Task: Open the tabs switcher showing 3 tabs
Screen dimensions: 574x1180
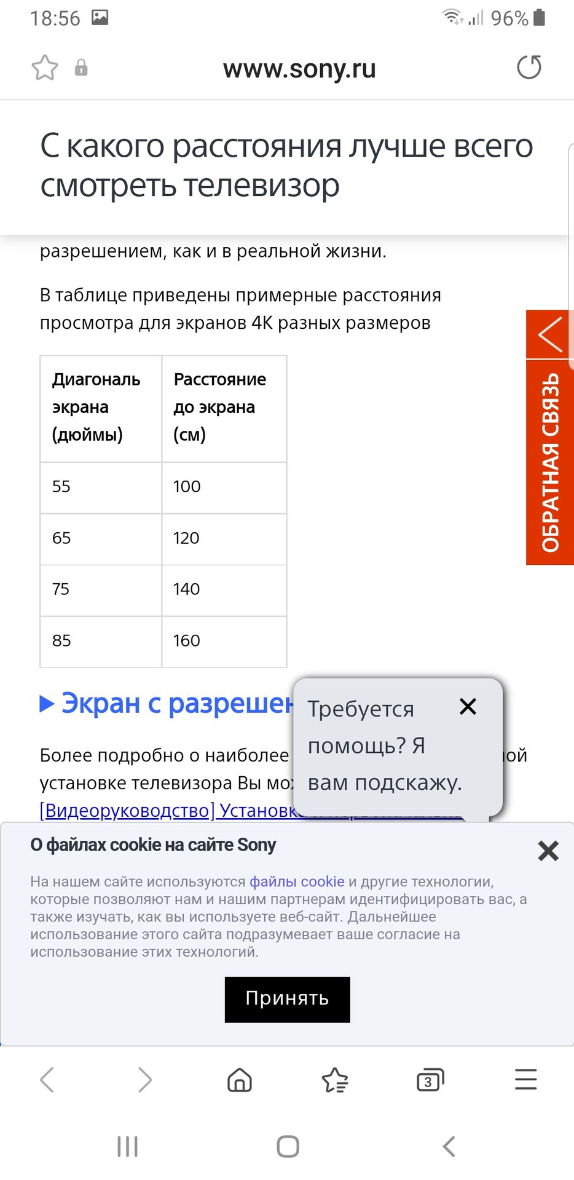Action: click(x=430, y=1080)
